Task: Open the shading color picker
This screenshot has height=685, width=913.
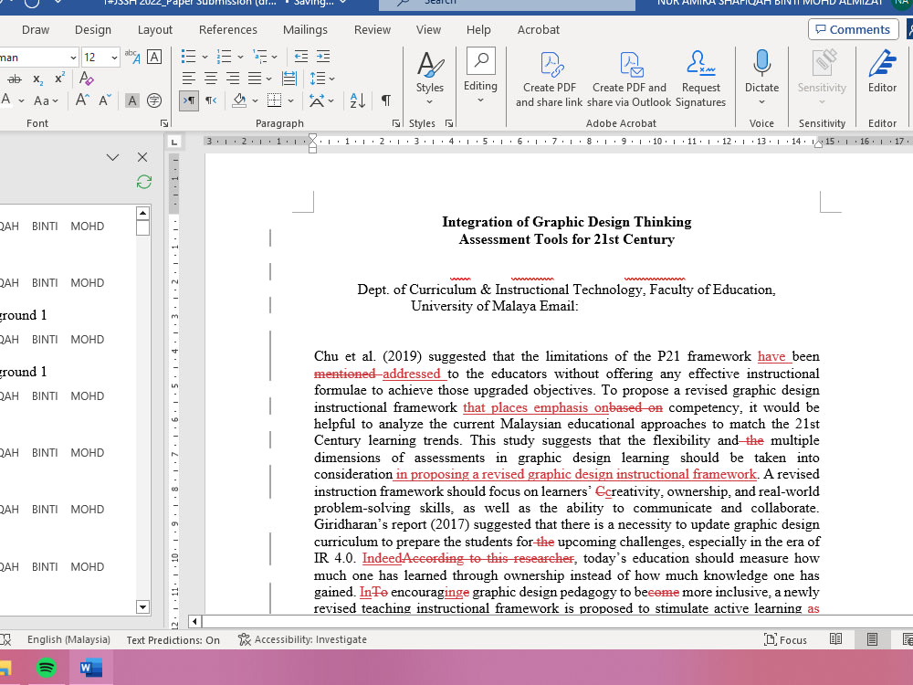Action: point(256,100)
